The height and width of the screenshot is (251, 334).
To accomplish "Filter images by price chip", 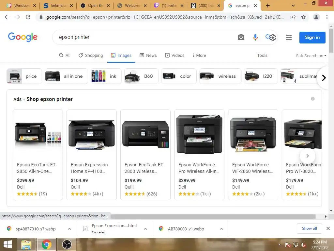I will pyautogui.click(x=24, y=76).
